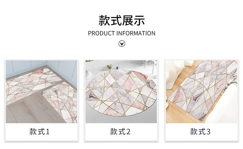Select the 款式1 label
The height and width of the screenshot is (149, 243).
pyautogui.click(x=40, y=132)
